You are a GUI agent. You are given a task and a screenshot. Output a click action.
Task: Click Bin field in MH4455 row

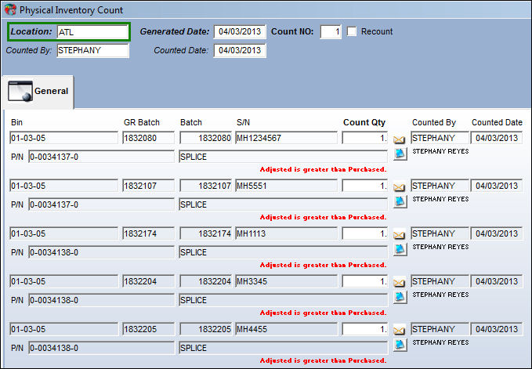point(63,329)
